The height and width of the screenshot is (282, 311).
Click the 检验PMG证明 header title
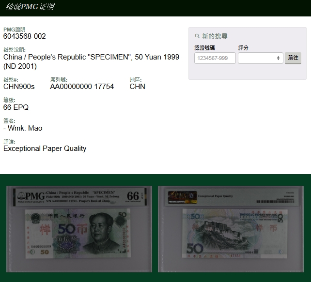pos(30,7)
